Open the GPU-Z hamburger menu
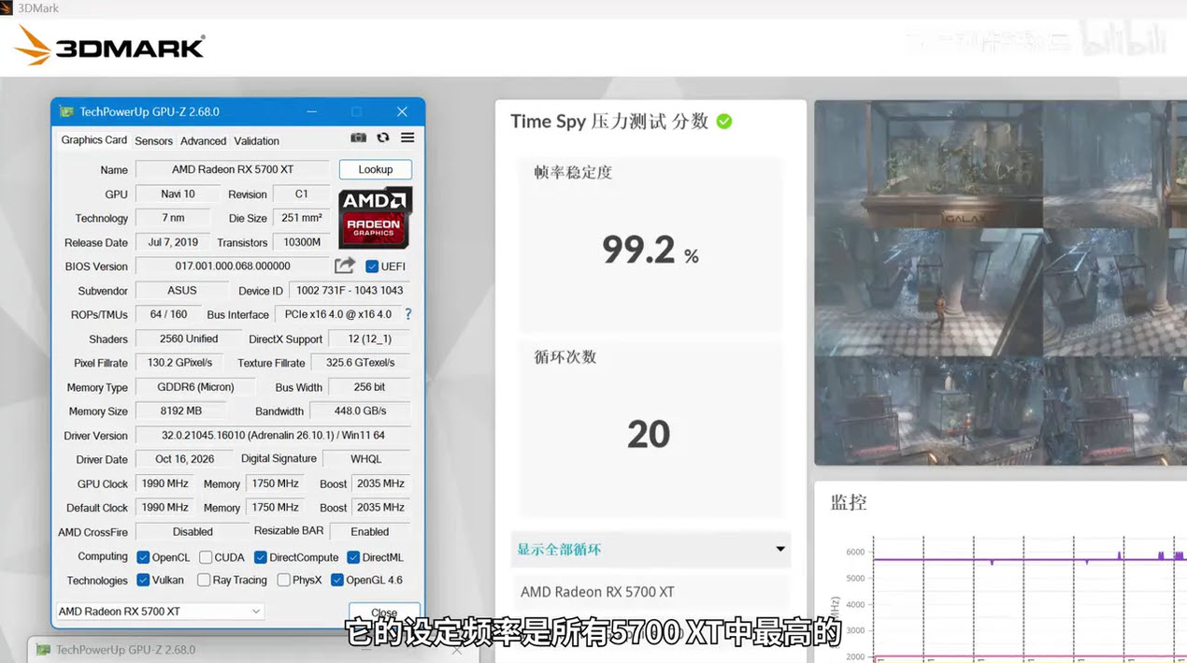Viewport: 1187px width, 663px height. (408, 138)
